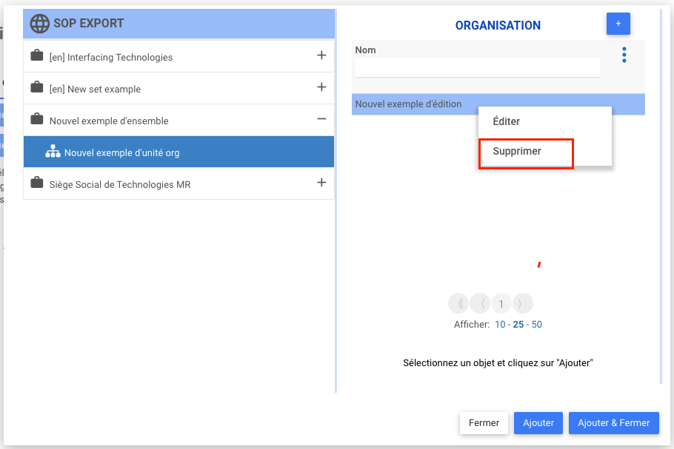This screenshot has height=449, width=674.
Task: Click the Ajouter & Fermer button
Action: (x=613, y=423)
